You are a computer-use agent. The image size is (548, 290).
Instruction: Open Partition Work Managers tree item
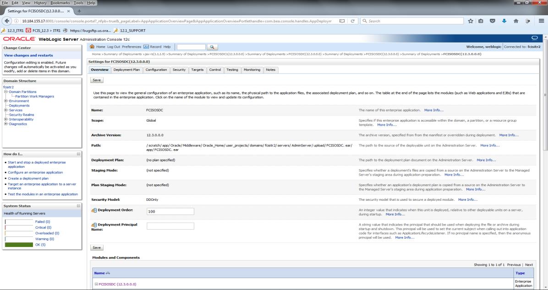35,97
